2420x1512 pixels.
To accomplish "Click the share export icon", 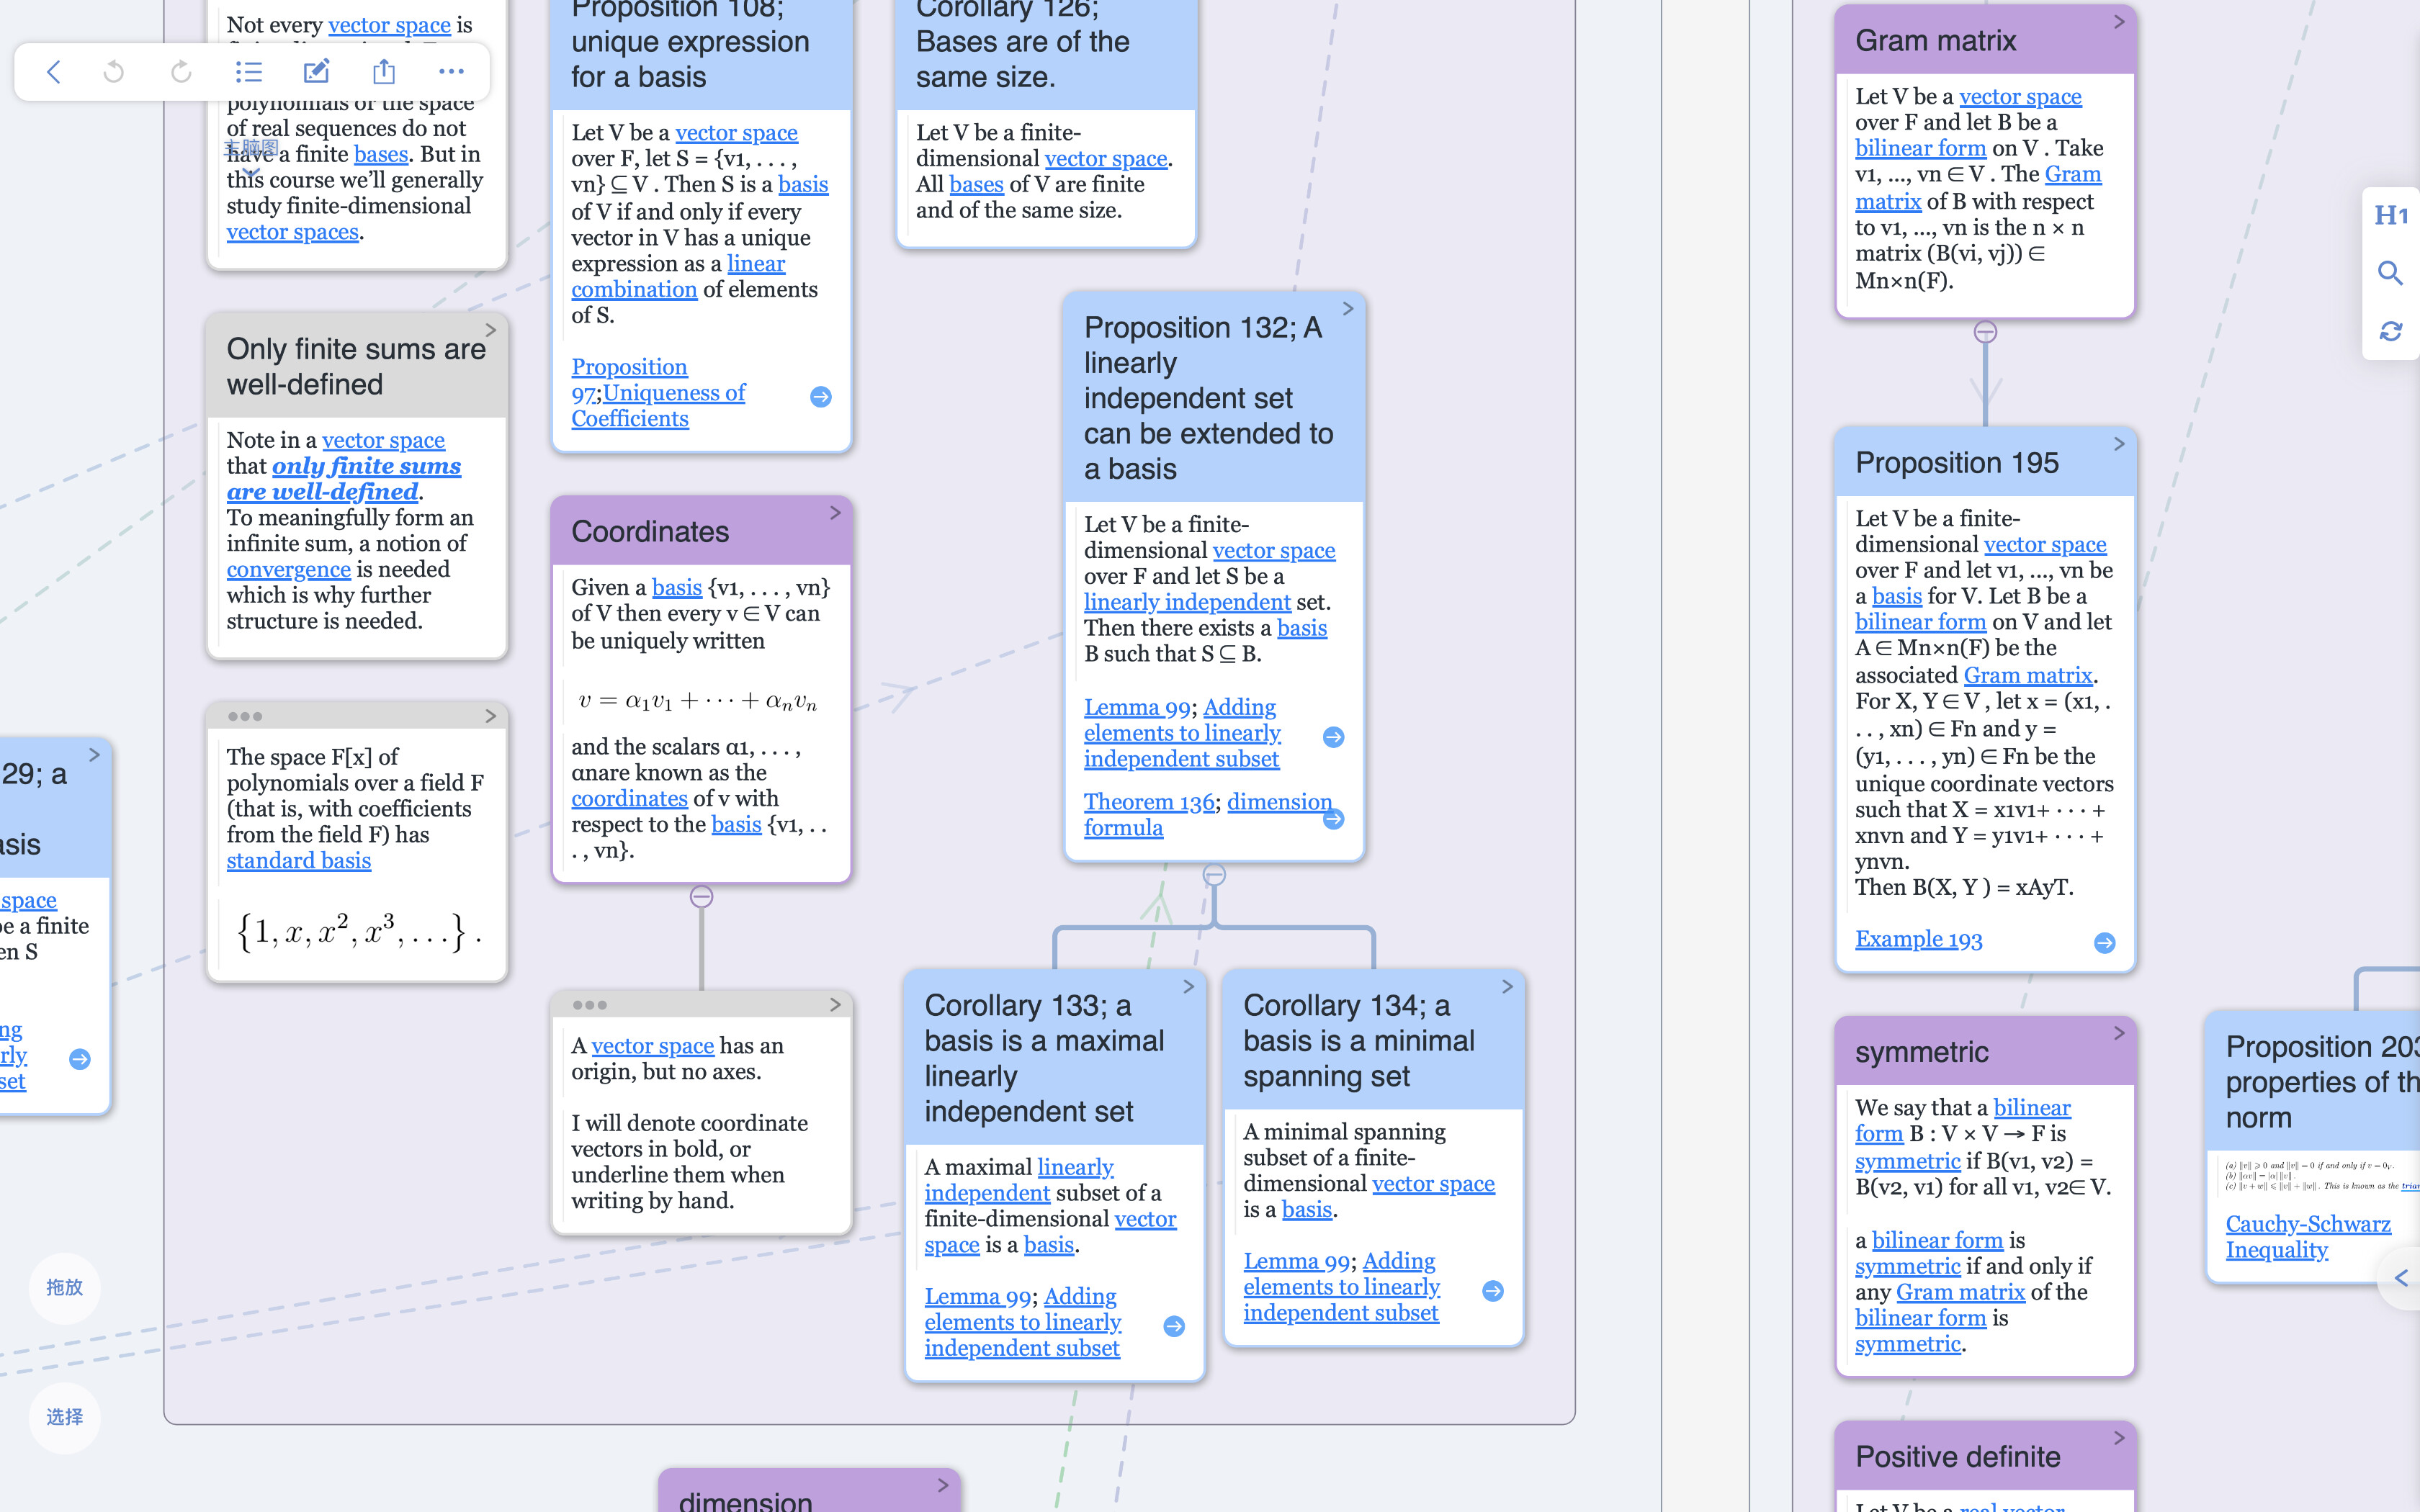I will [x=384, y=72].
